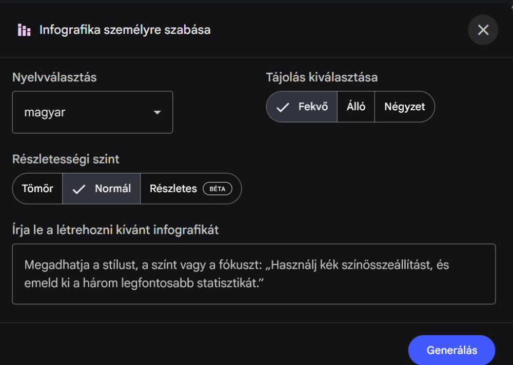This screenshot has width=513, height=365.
Task: Click the language dropdown arrow
Action: [x=157, y=112]
